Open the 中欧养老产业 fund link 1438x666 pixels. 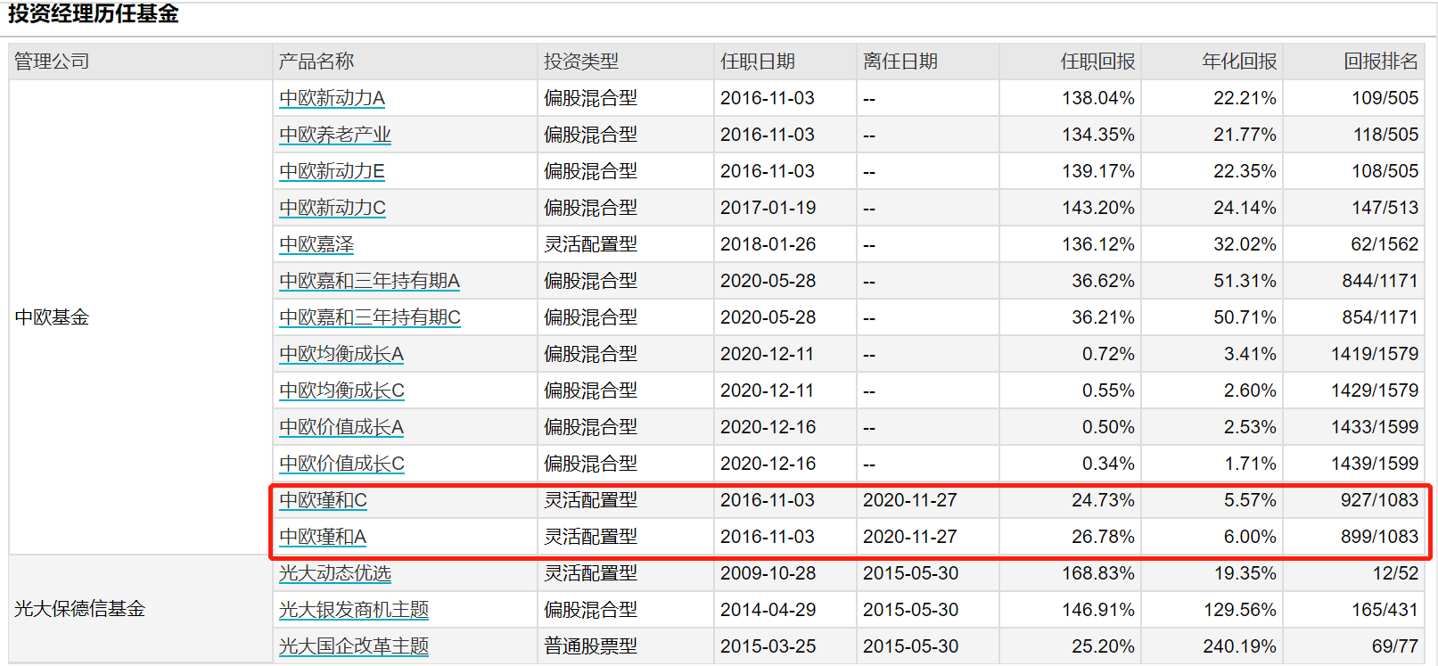pos(335,135)
